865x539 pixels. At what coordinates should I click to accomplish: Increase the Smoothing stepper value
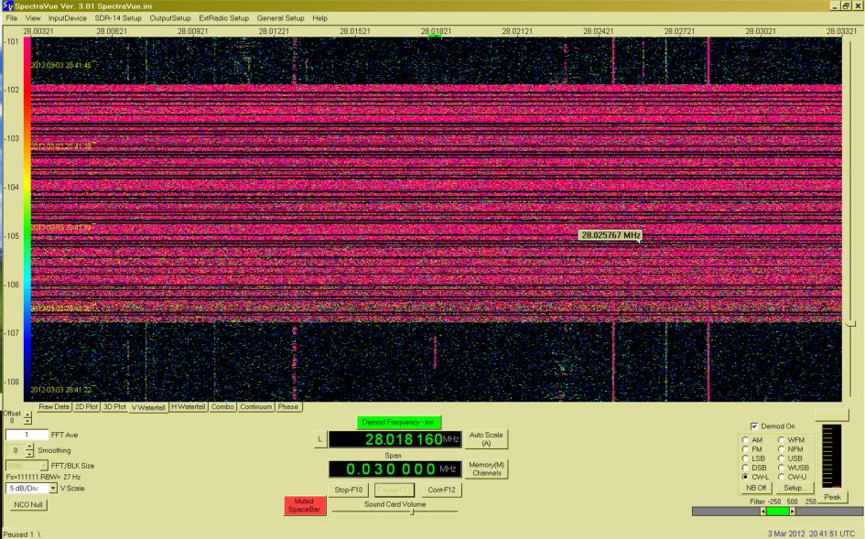30,447
